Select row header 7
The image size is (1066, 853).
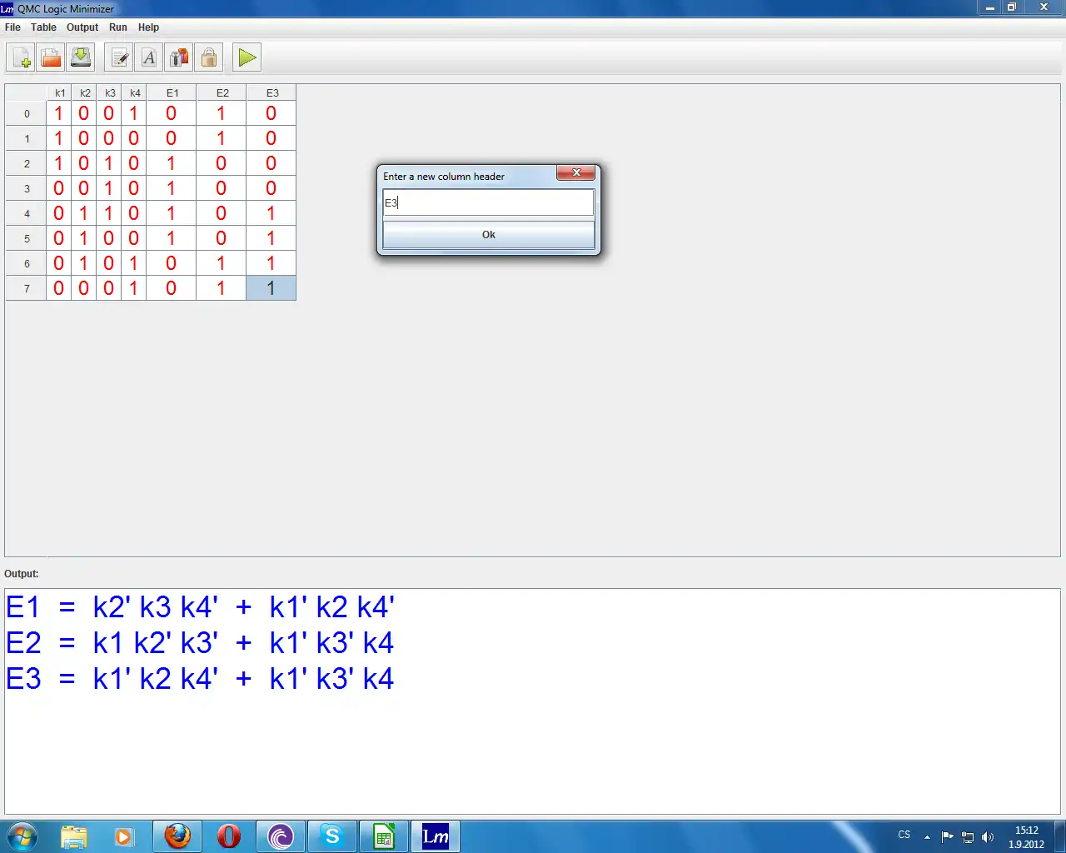tap(27, 288)
